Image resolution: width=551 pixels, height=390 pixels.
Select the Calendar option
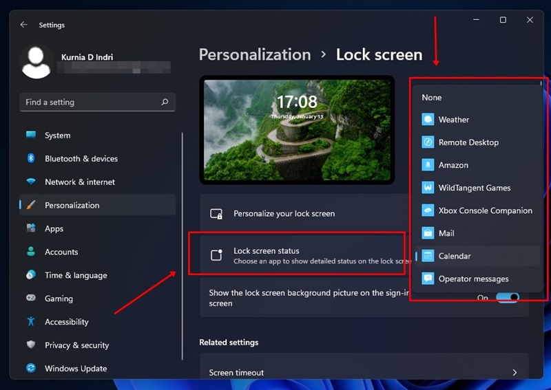pyautogui.click(x=477, y=256)
